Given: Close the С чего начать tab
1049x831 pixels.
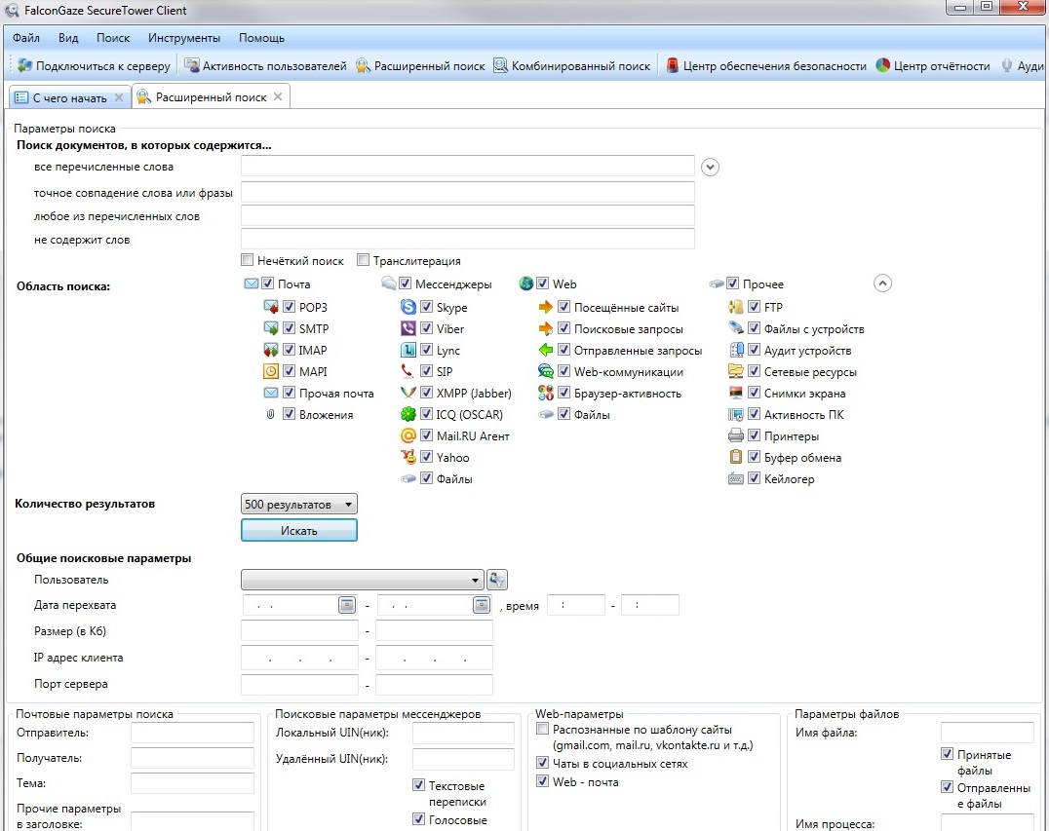Looking at the screenshot, I should tap(118, 97).
